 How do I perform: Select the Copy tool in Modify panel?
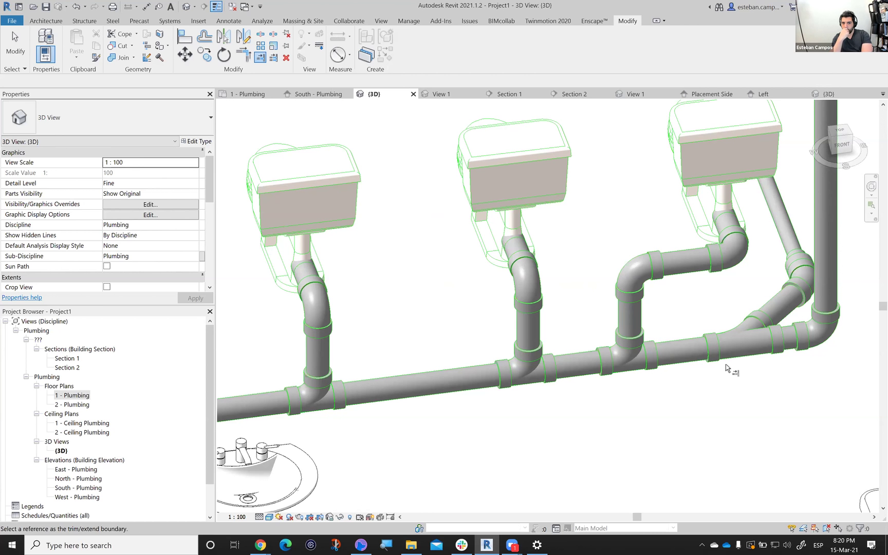click(x=204, y=54)
